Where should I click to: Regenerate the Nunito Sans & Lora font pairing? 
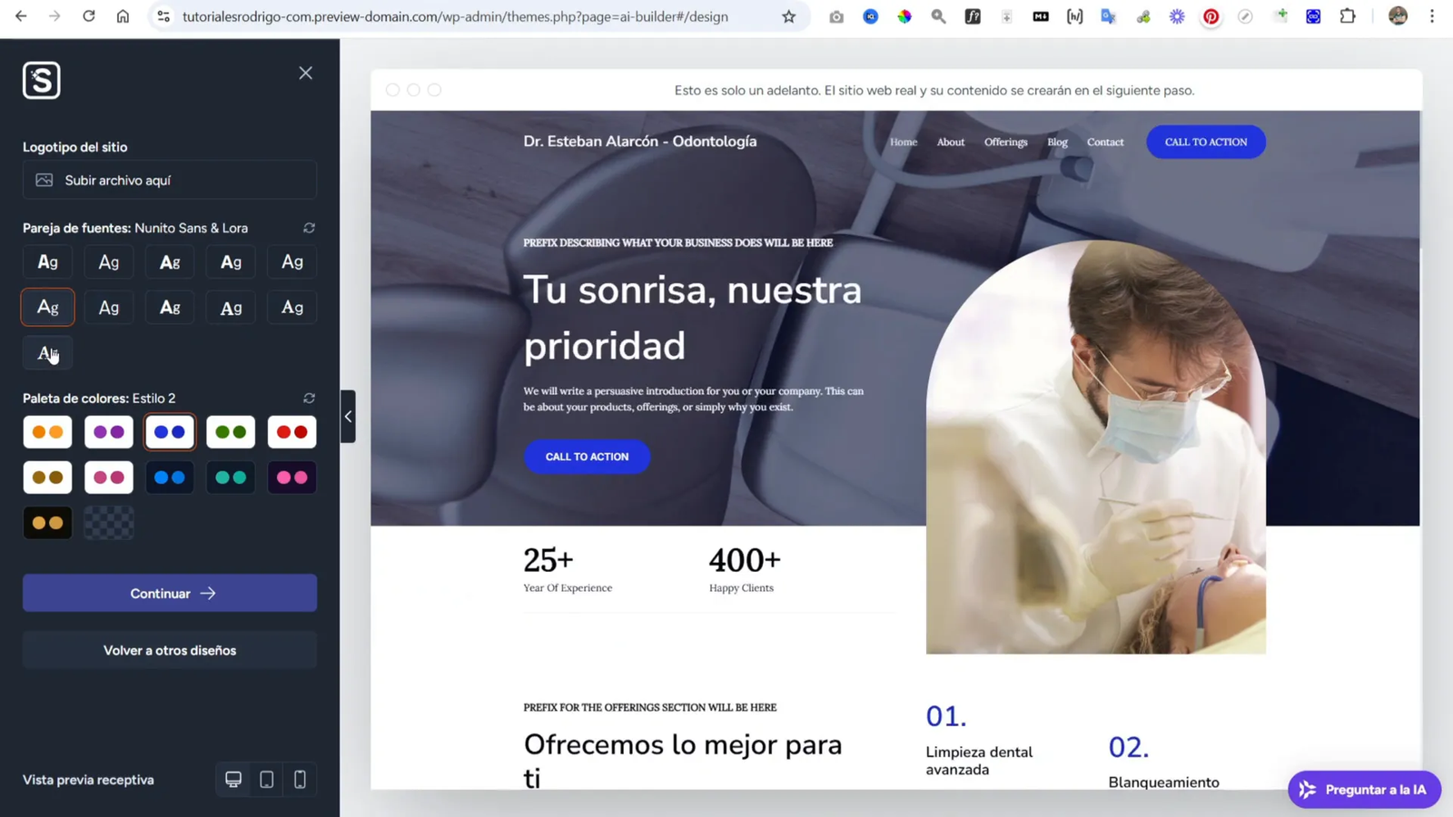tap(309, 228)
